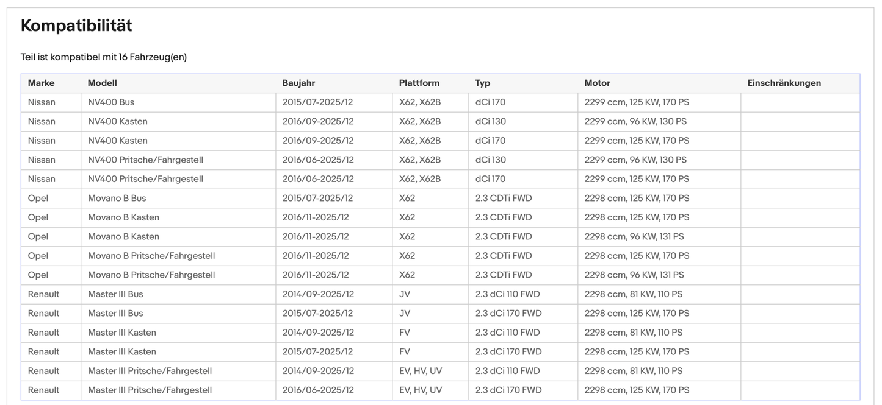
Task: Select the Typ column header
Action: pyautogui.click(x=482, y=83)
